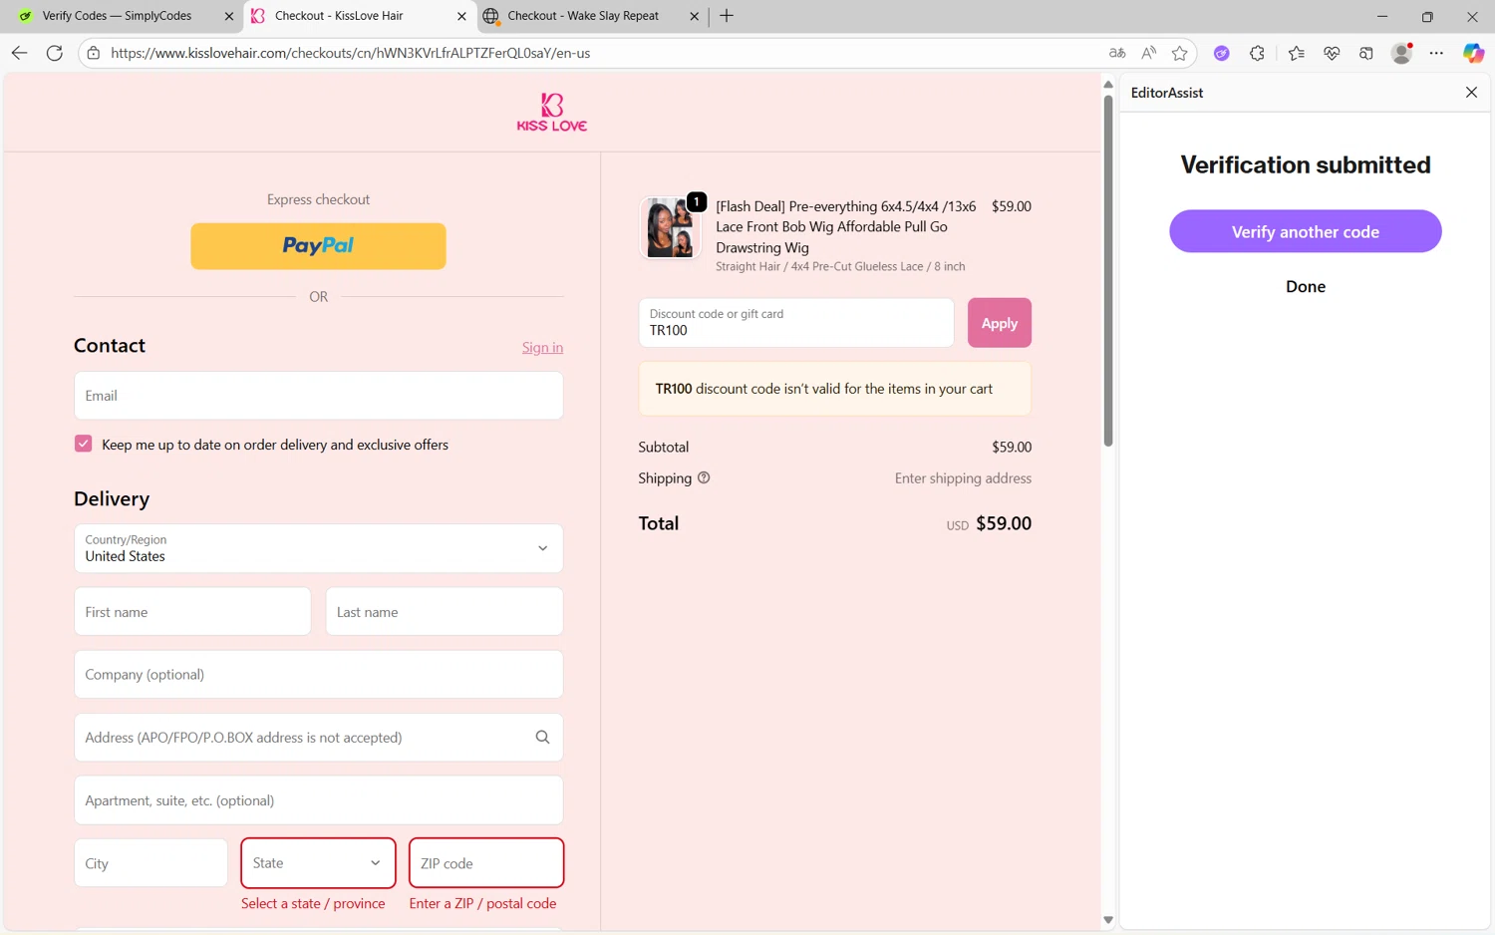The height and width of the screenshot is (935, 1495).
Task: Click the Kiss Love logo
Action: (551, 112)
